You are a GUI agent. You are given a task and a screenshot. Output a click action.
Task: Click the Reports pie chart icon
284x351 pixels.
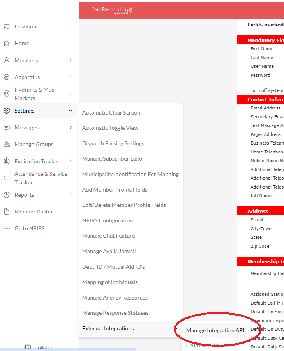7,195
